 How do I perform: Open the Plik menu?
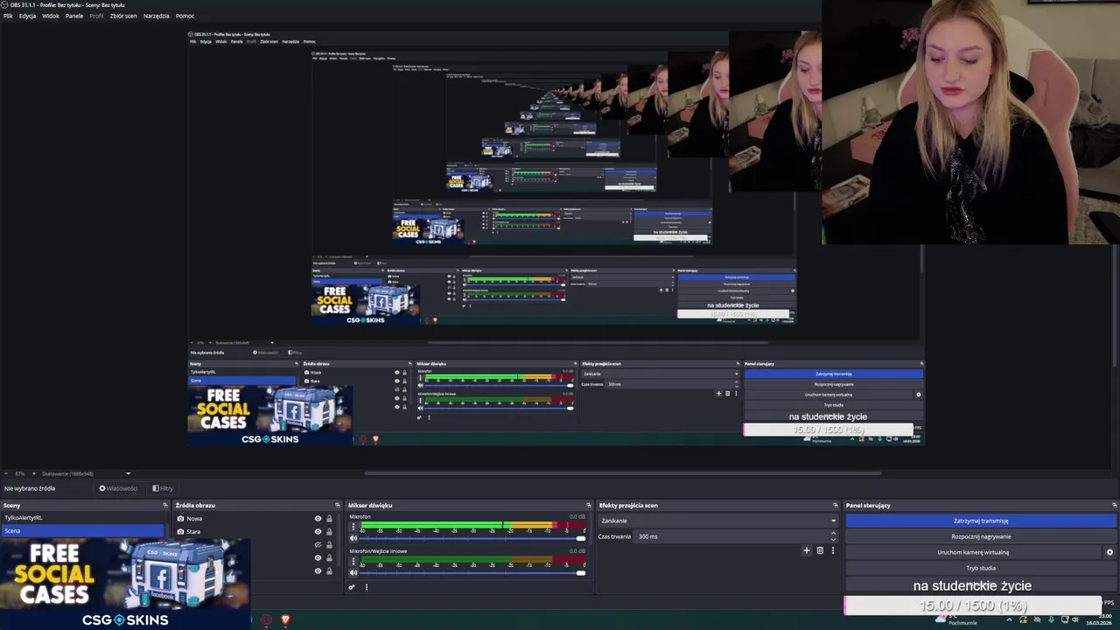coord(8,16)
